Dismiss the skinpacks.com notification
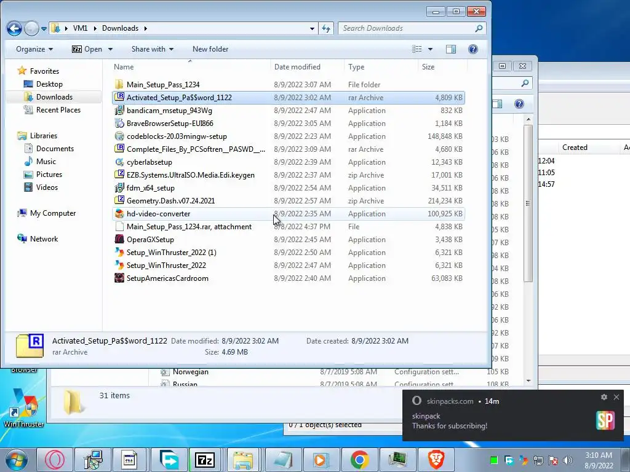This screenshot has height=472, width=630. pyautogui.click(x=616, y=397)
